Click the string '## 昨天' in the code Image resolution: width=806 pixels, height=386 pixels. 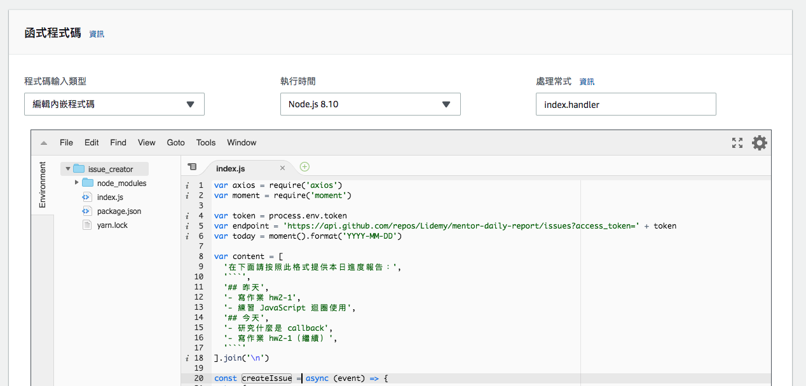247,287
